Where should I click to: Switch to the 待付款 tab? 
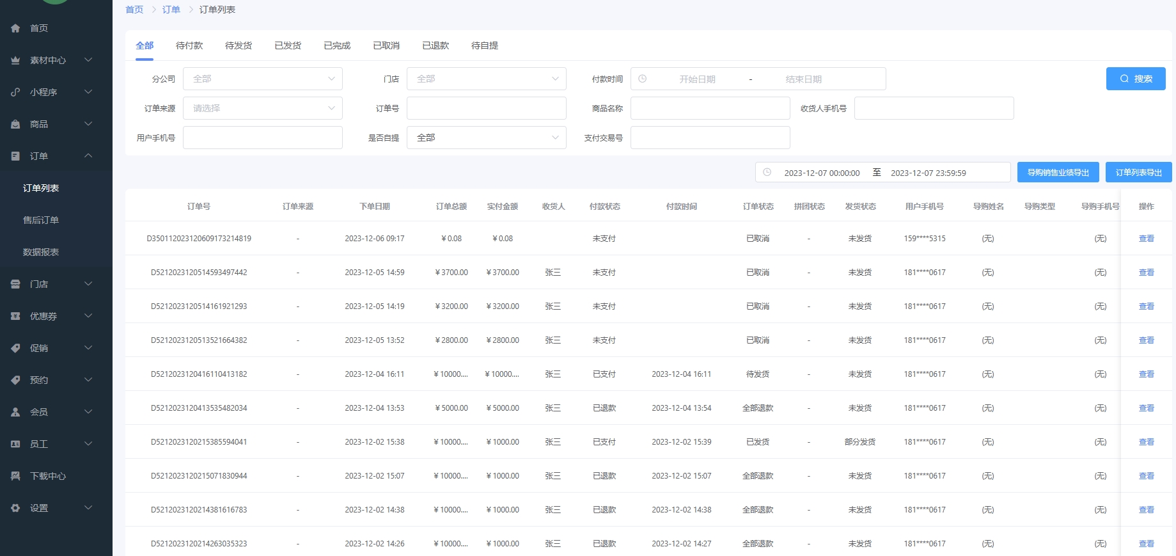[x=189, y=45]
